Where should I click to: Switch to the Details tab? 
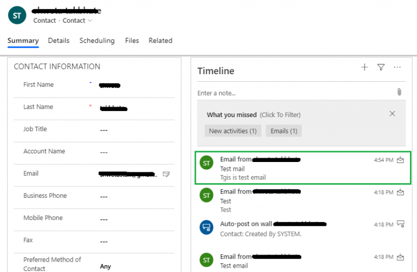59,41
